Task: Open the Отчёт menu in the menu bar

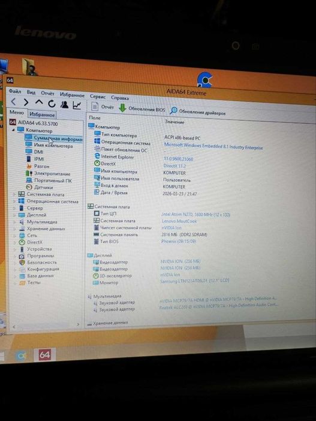Action: (x=47, y=93)
